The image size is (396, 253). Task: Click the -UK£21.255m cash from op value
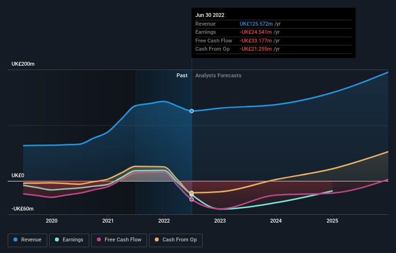pos(256,49)
